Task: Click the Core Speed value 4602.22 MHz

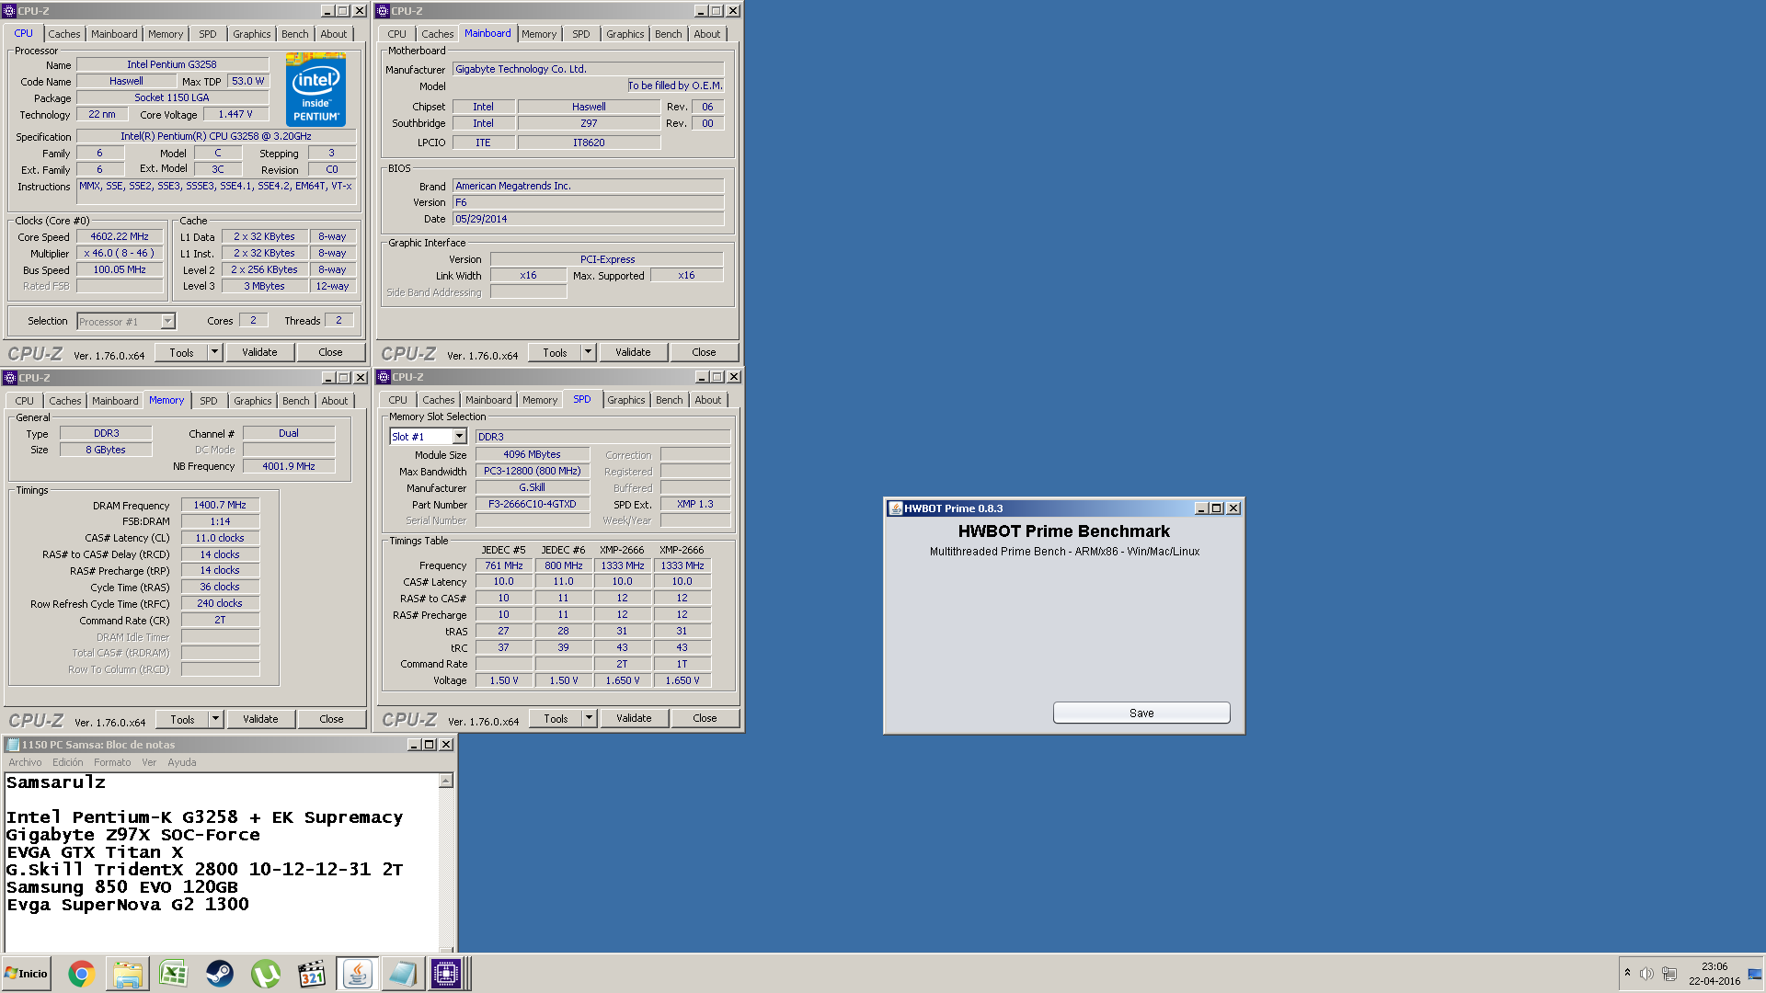Action: tap(120, 237)
